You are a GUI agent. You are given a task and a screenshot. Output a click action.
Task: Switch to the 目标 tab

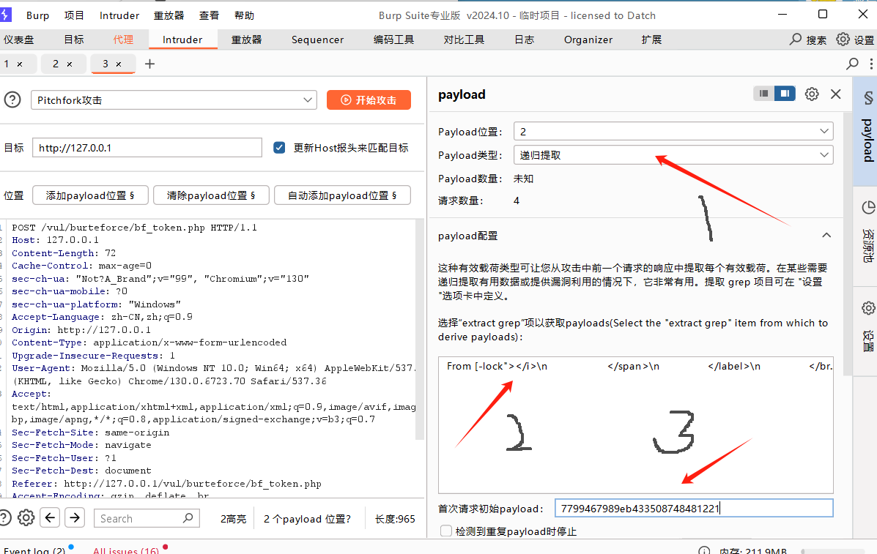(x=74, y=40)
